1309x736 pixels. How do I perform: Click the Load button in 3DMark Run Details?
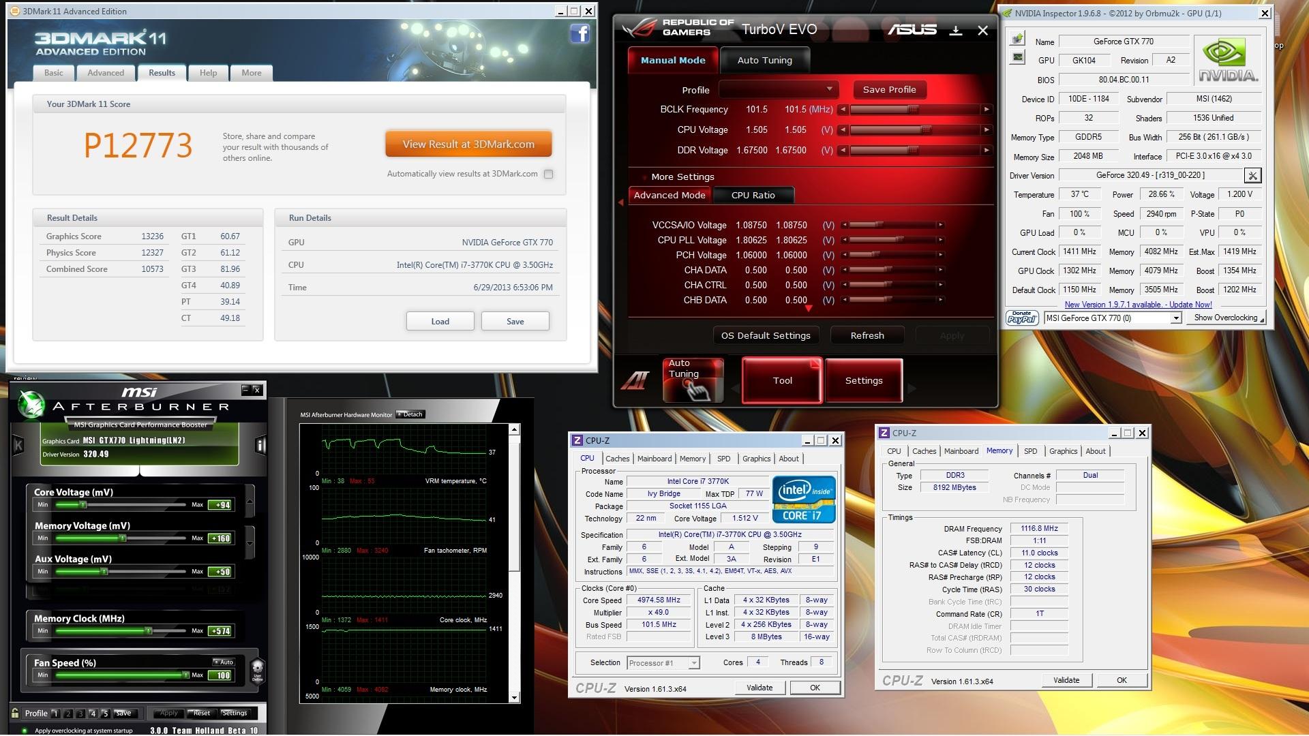tap(440, 322)
